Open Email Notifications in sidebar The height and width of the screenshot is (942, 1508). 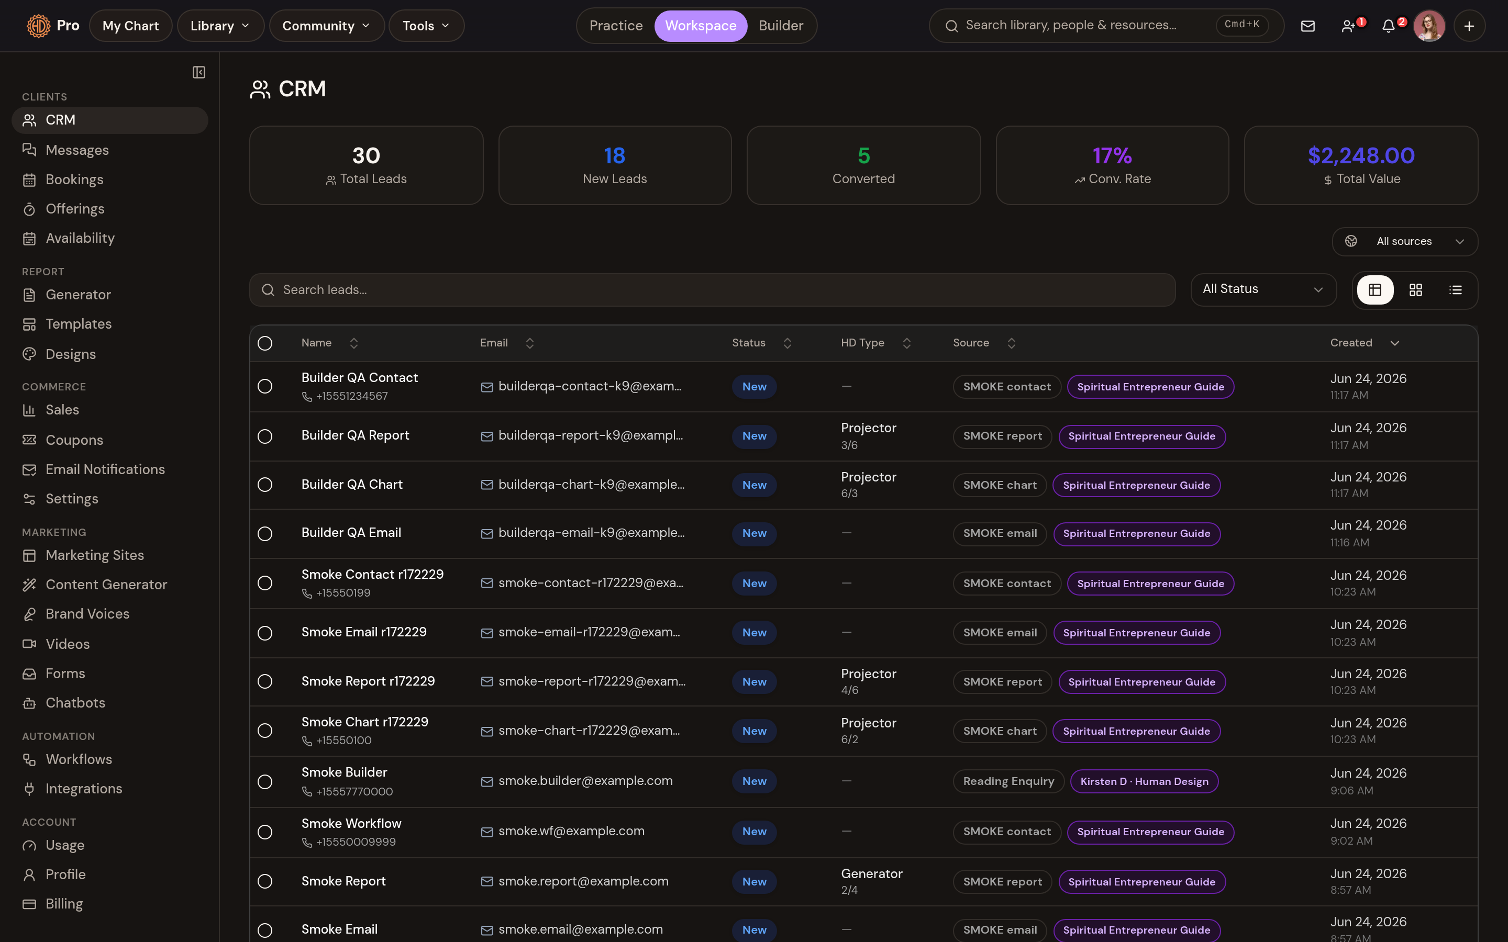point(109,469)
